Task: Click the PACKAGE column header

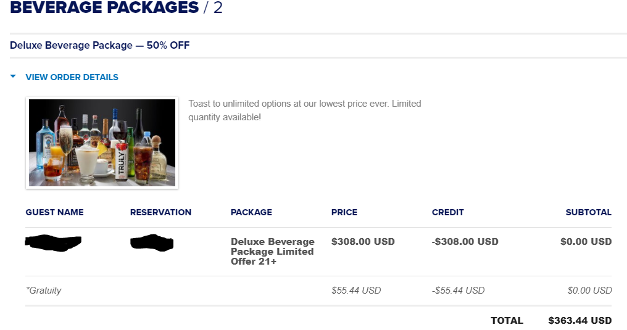Action: (251, 212)
